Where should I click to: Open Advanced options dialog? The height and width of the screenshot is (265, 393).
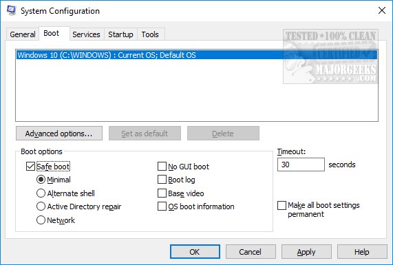(59, 134)
